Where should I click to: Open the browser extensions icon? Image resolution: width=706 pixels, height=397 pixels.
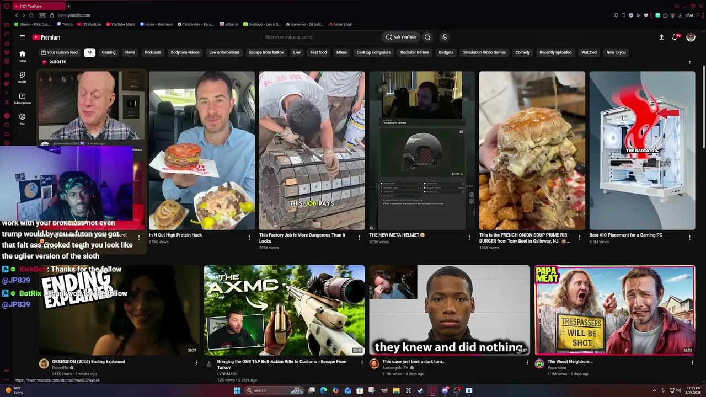tap(665, 15)
